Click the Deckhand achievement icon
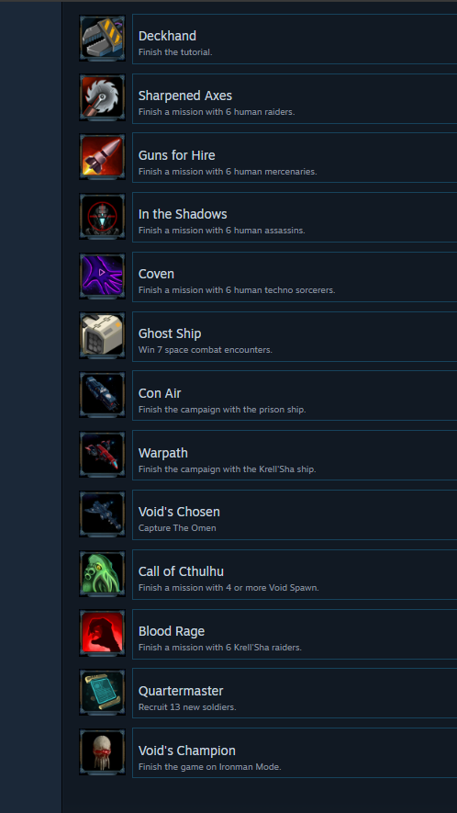Viewport: 457px width, 813px height. pos(102,39)
